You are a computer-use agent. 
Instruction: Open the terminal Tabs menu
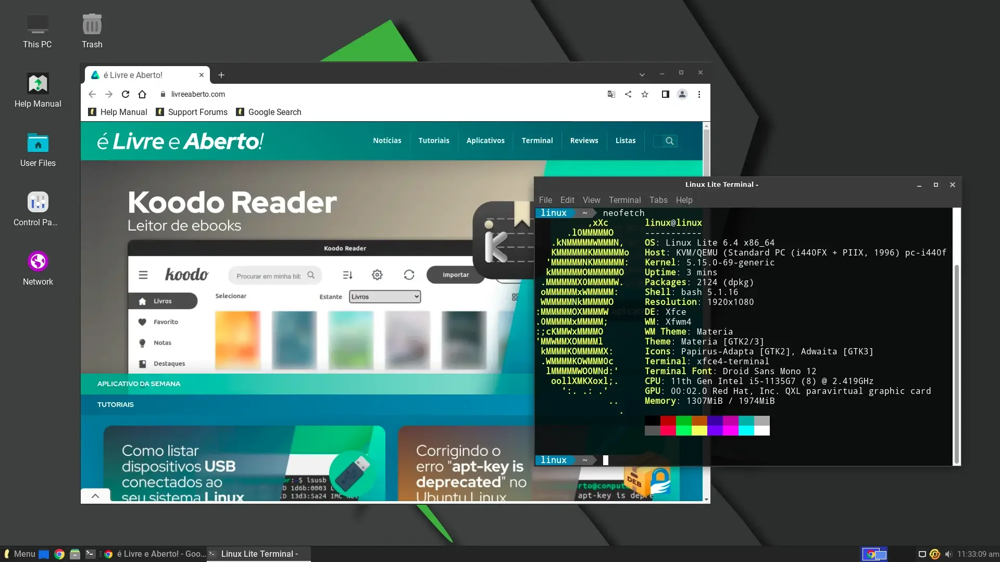(658, 200)
